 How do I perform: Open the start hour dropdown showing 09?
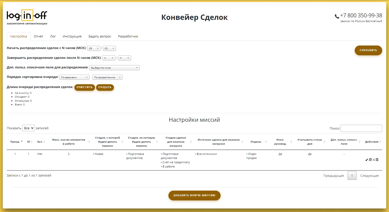94,48
